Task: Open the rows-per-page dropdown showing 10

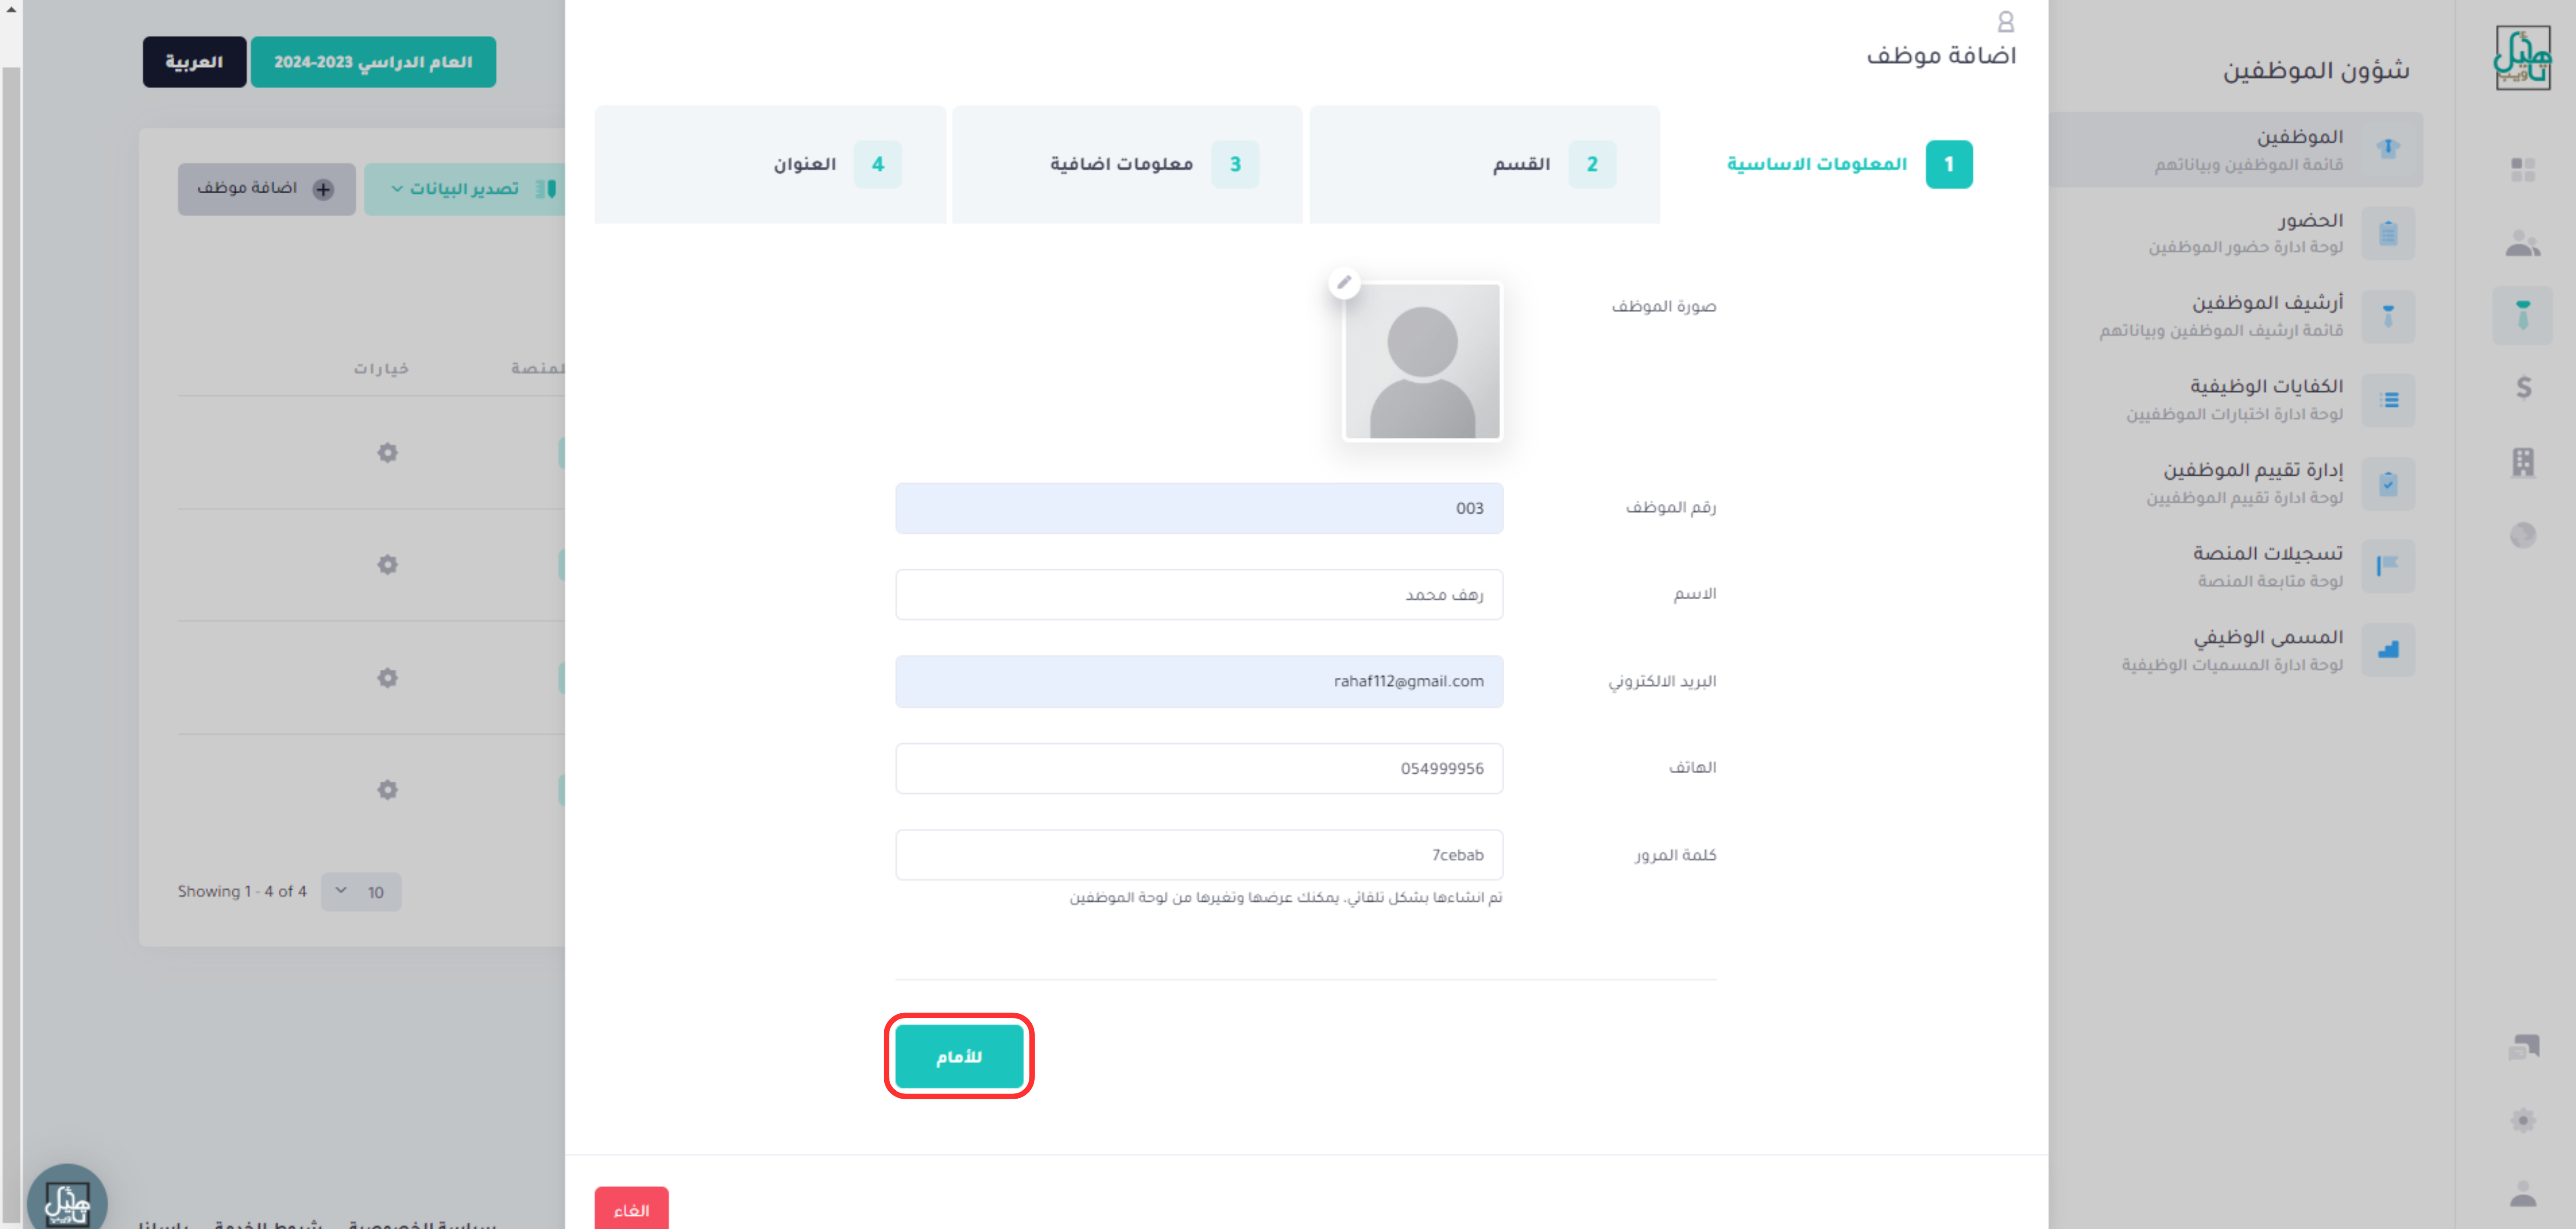Action: (x=361, y=892)
